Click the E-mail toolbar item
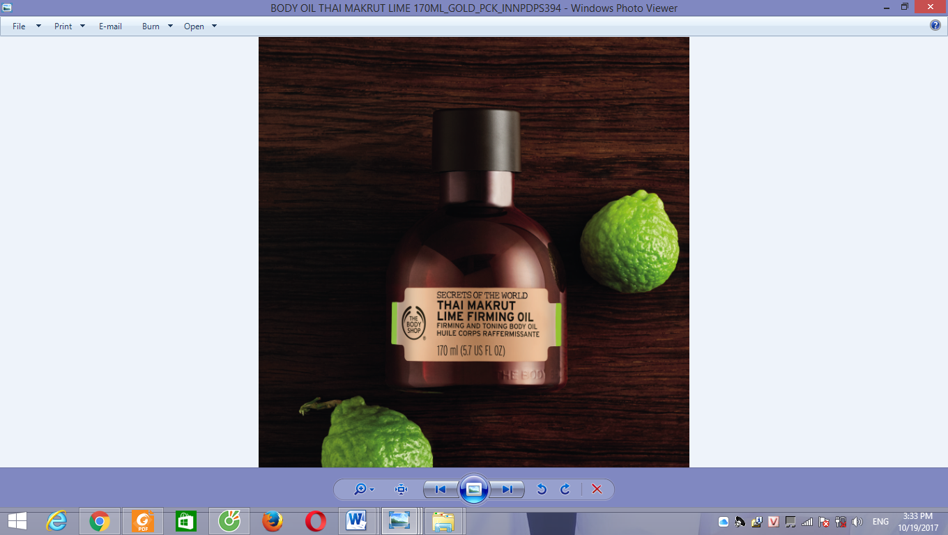This screenshot has width=948, height=535. tap(110, 26)
